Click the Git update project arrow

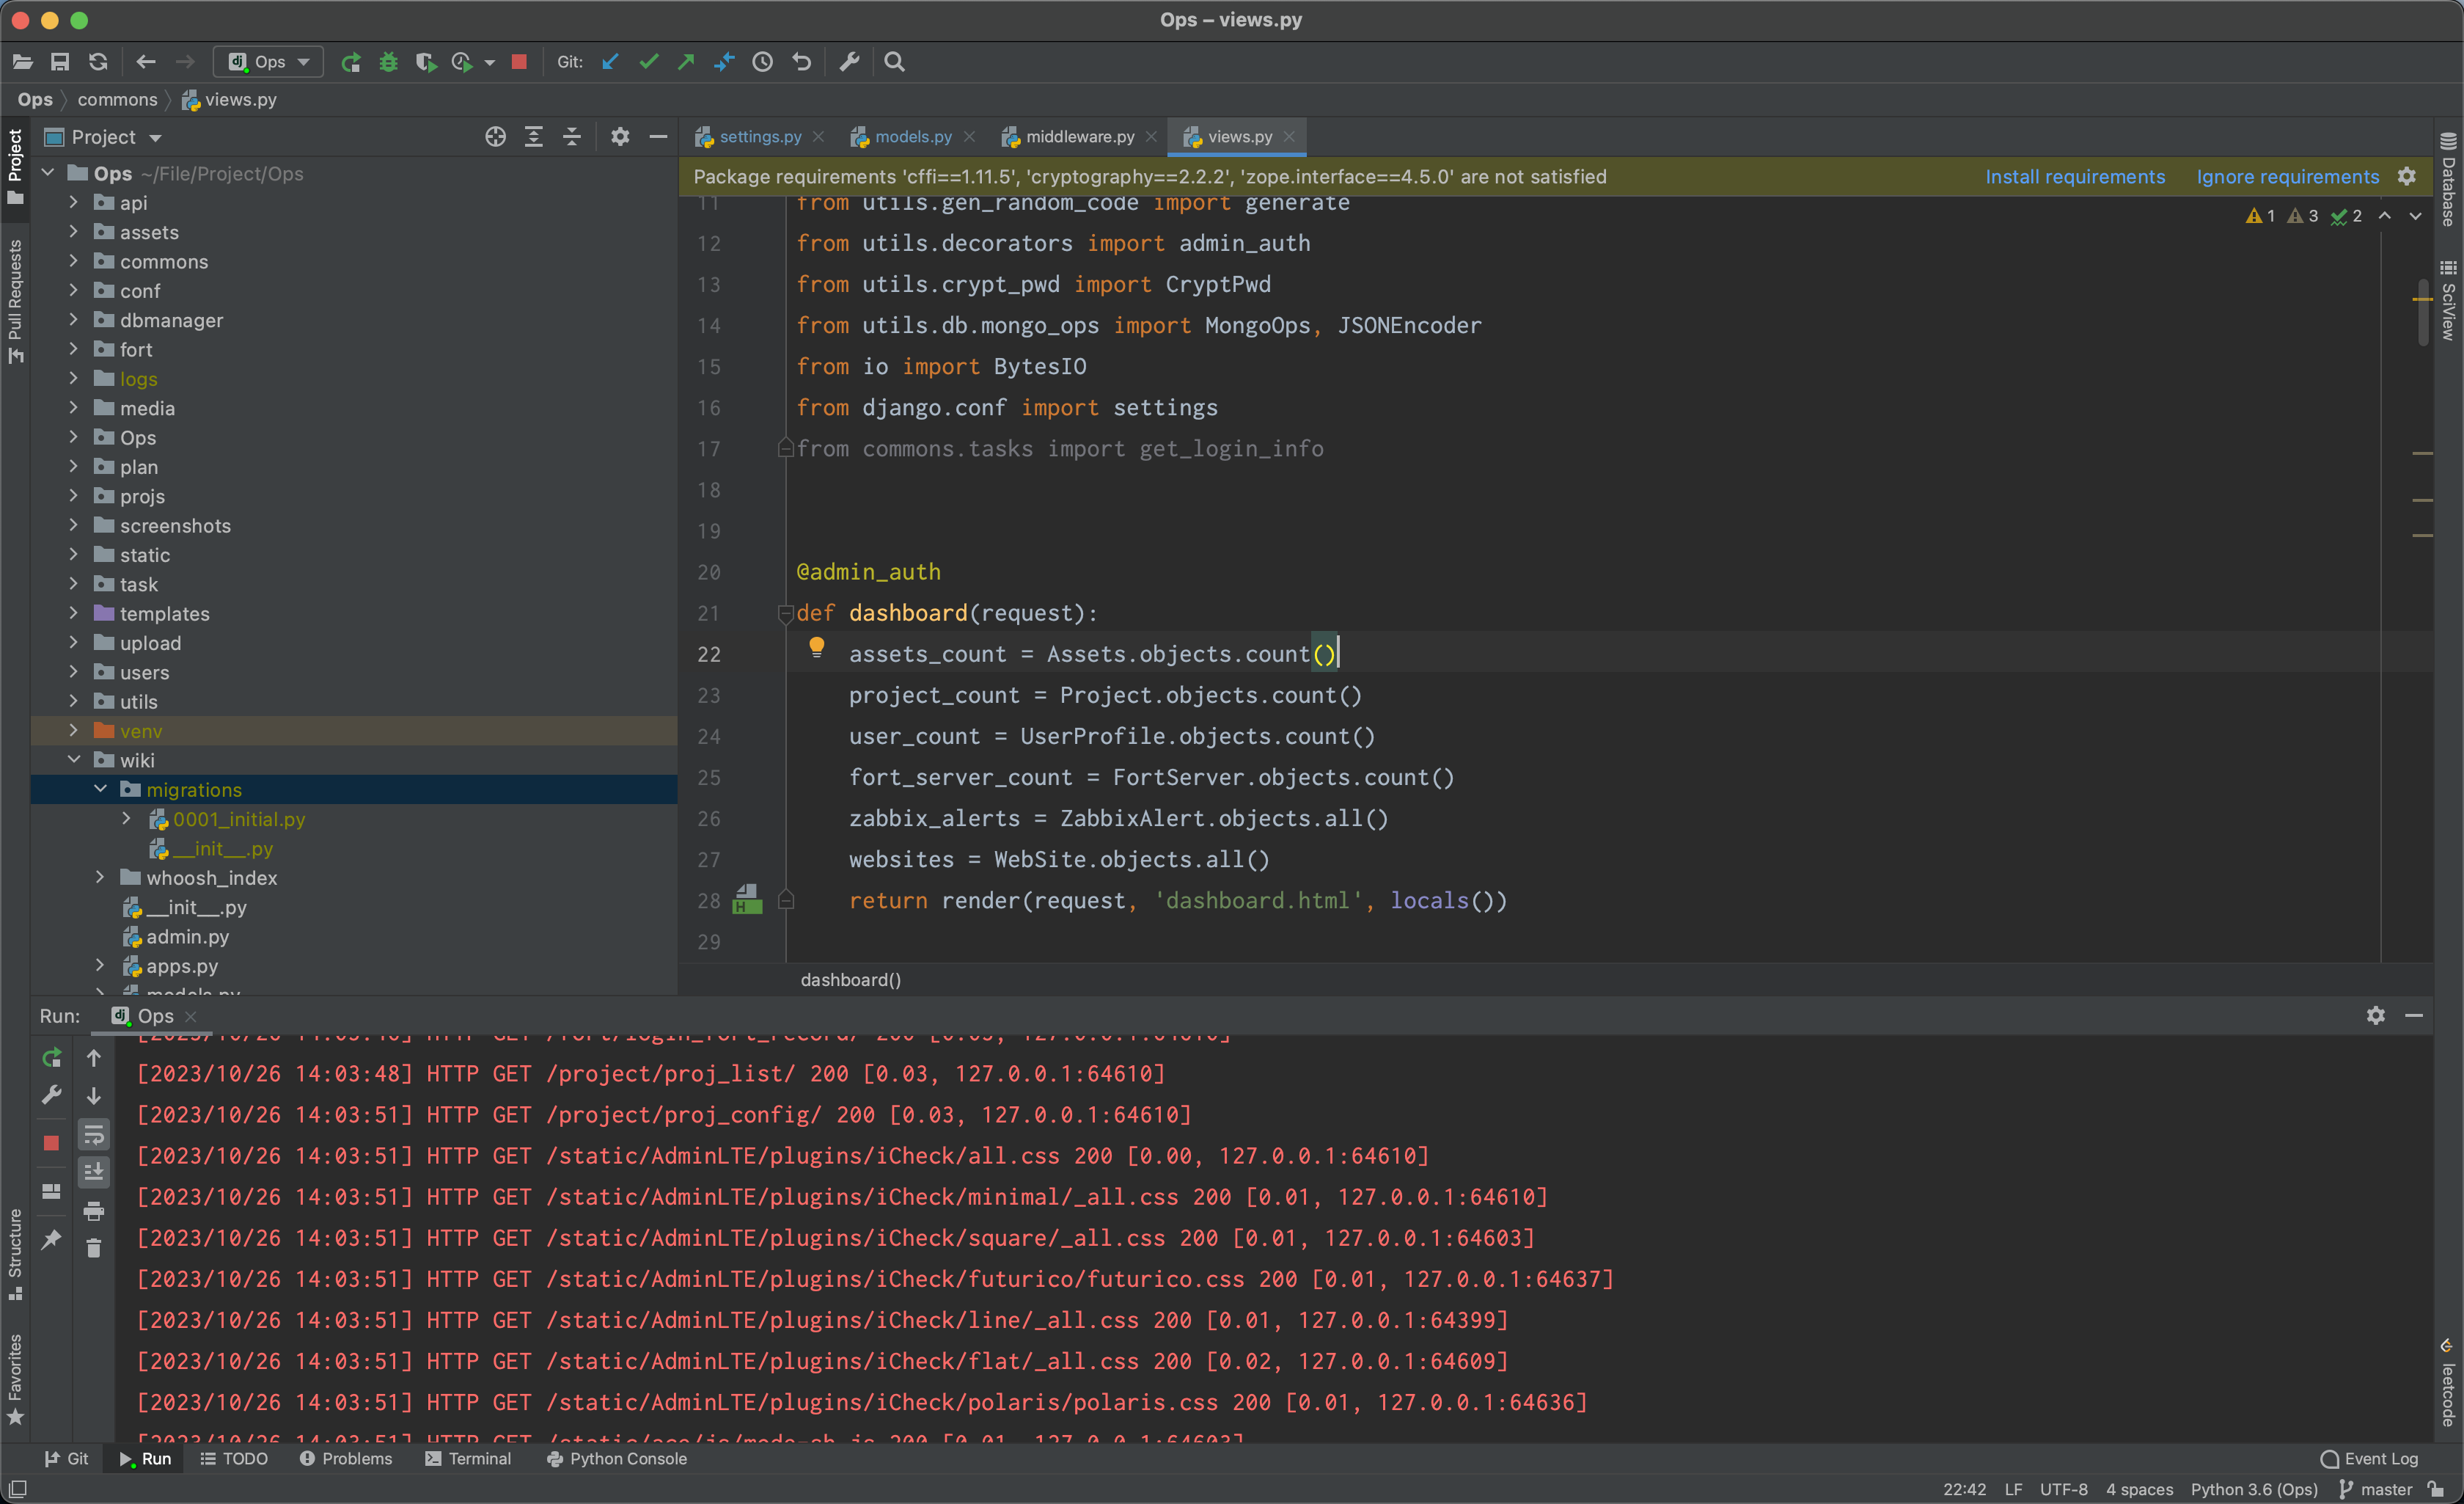610,62
